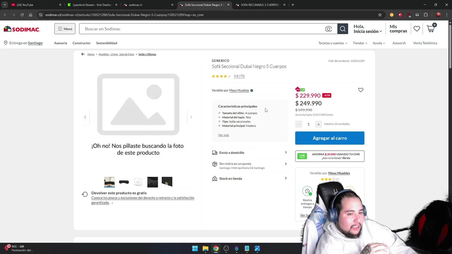Select the fifth product thumbnail
452x254 pixels.
tap(167, 182)
